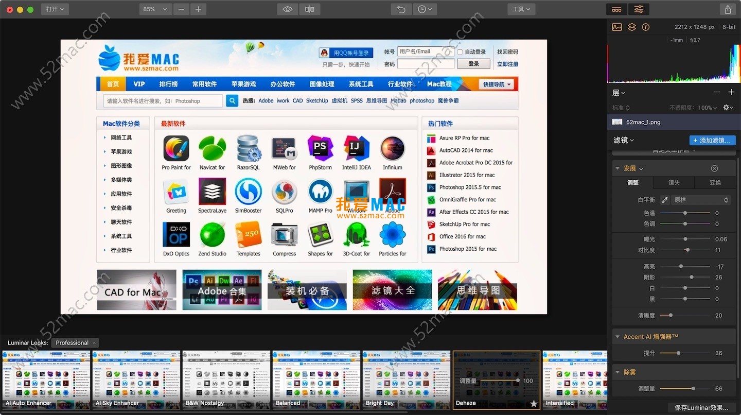The image size is (741, 415).
Task: Open the Professional looks category dropdown
Action: (x=75, y=343)
